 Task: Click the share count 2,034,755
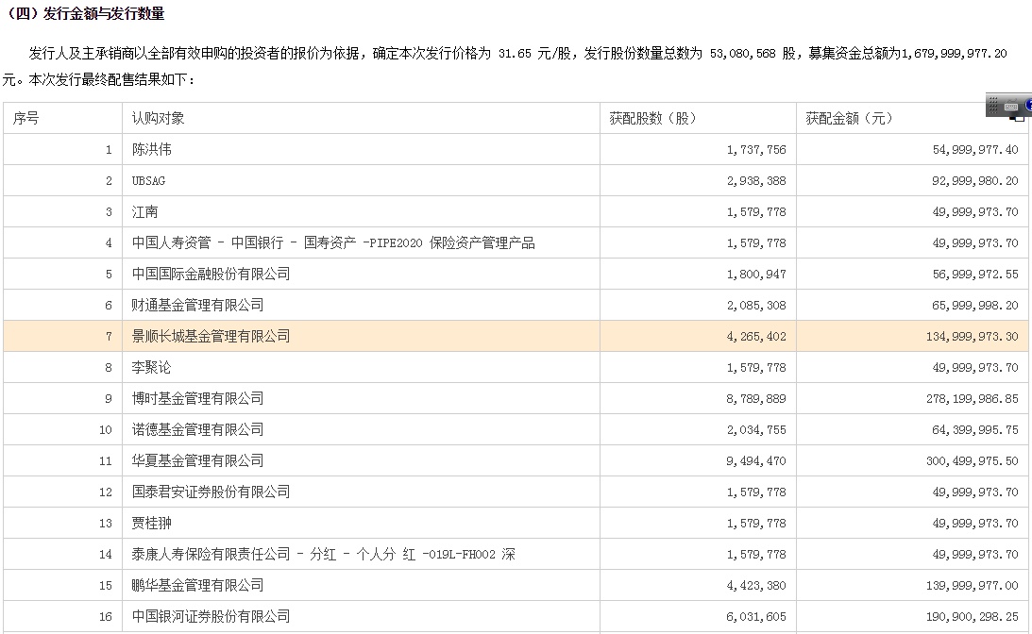tap(756, 430)
